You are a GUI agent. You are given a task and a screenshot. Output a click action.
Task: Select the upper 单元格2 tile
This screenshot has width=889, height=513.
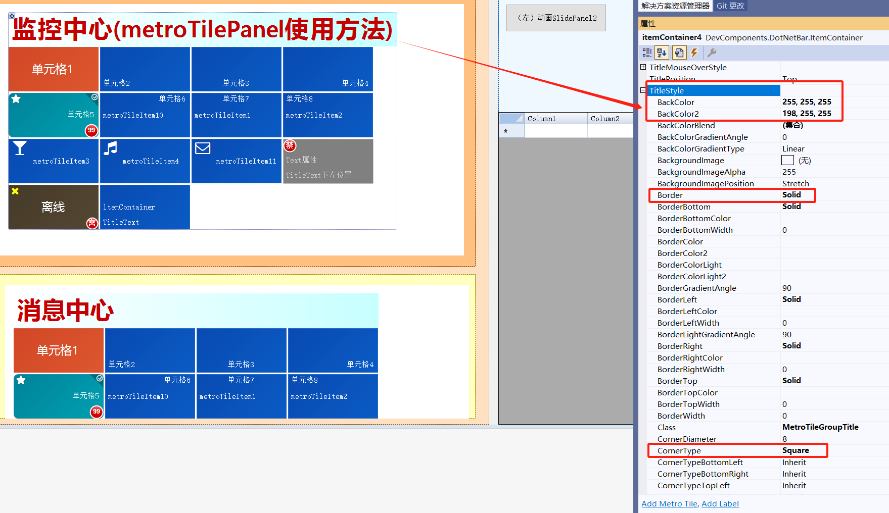coord(145,69)
